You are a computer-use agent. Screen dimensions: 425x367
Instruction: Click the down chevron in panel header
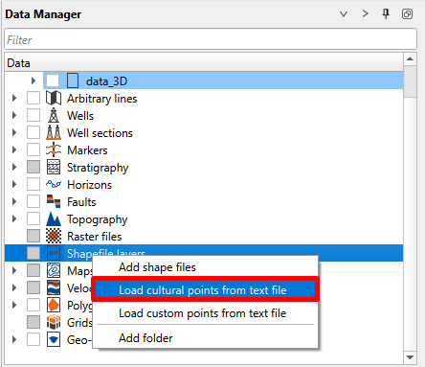click(x=344, y=14)
